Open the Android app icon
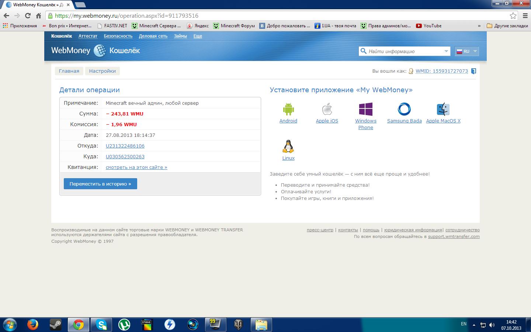Screen dimensions: 531x332 288,109
